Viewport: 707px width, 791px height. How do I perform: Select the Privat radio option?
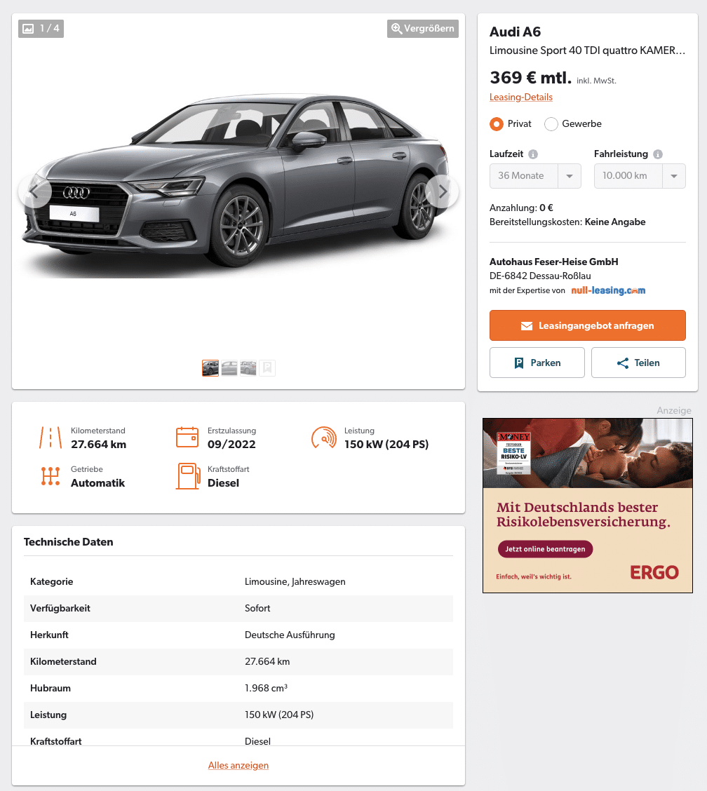[x=497, y=124]
